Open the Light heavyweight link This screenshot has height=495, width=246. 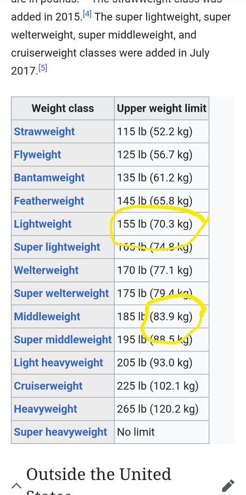click(58, 363)
